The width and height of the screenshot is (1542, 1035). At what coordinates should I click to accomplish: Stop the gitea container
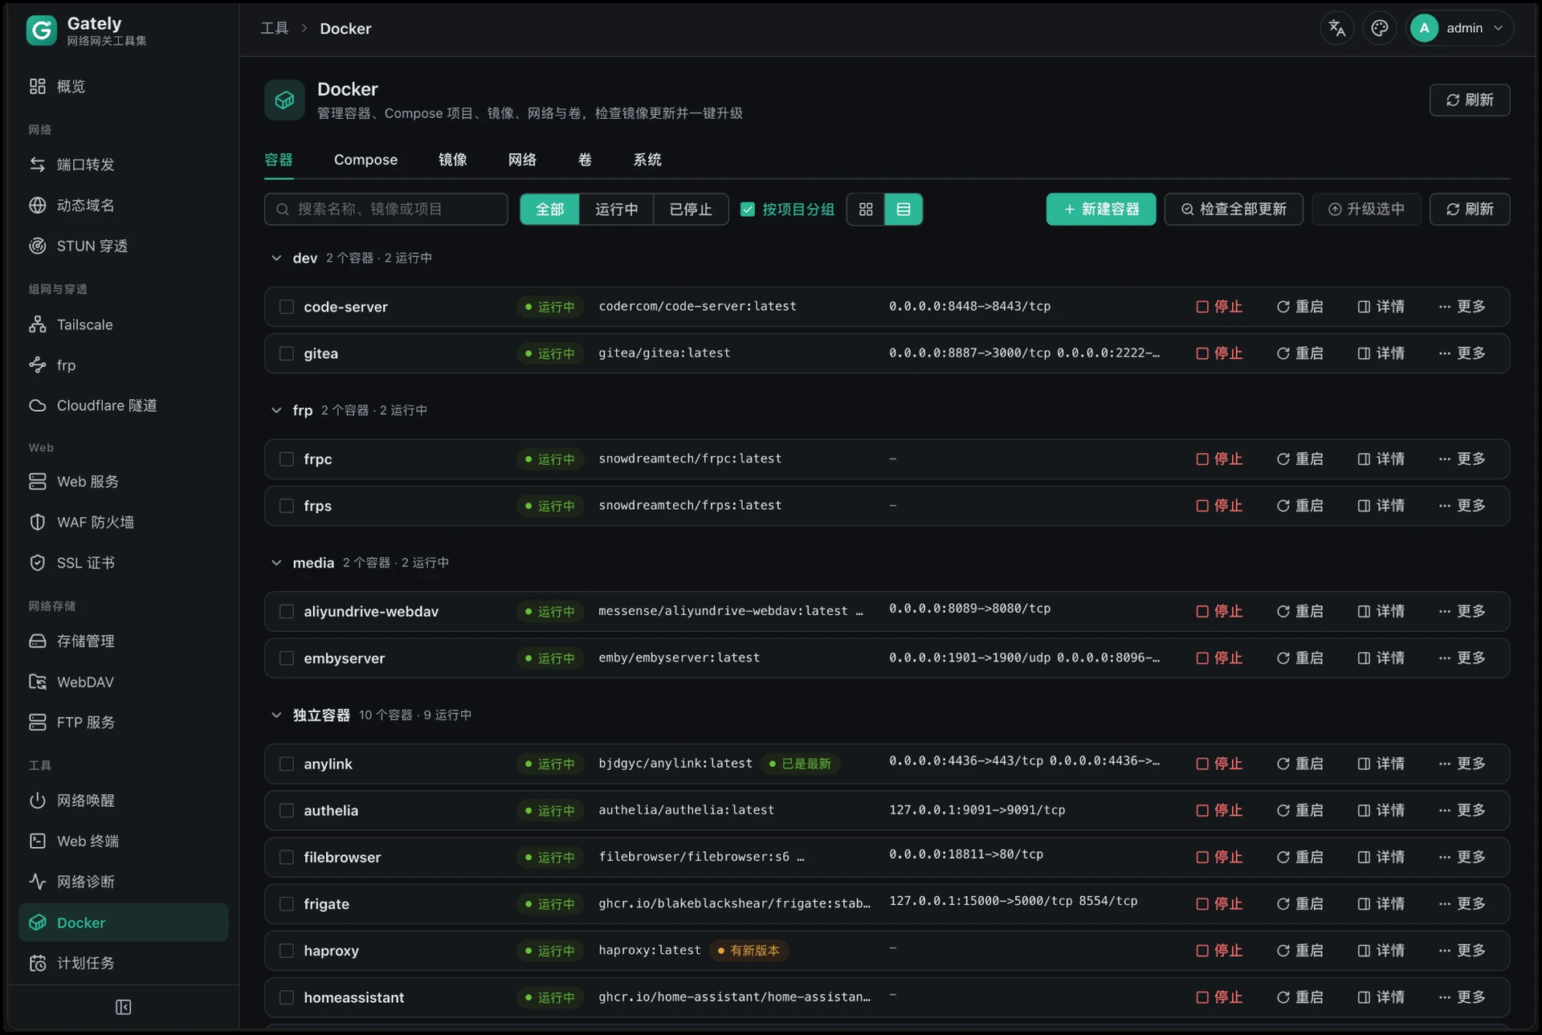pyautogui.click(x=1219, y=353)
